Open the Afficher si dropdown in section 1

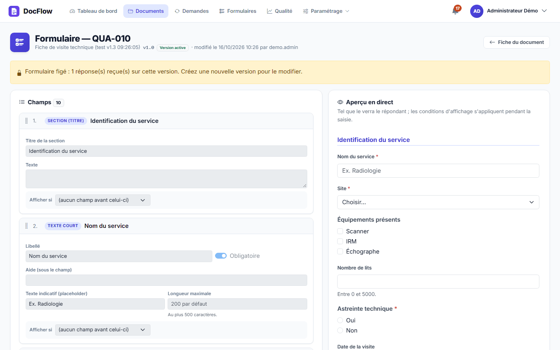click(103, 200)
